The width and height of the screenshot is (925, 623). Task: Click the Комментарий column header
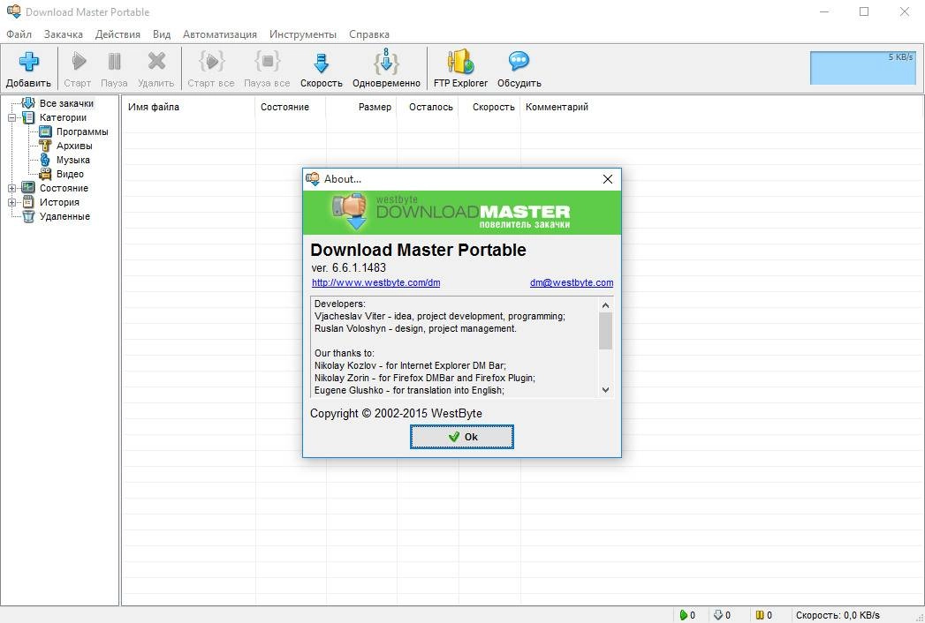click(557, 107)
